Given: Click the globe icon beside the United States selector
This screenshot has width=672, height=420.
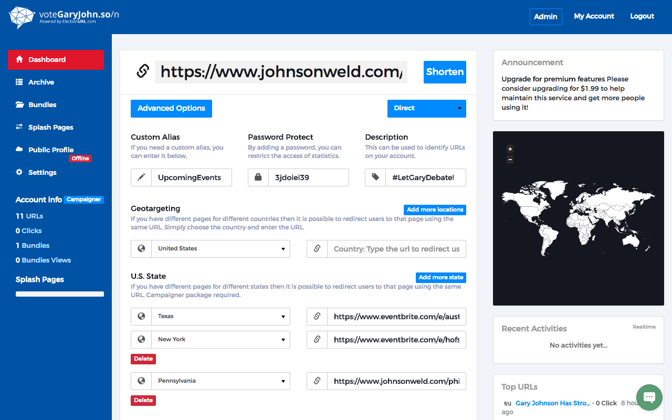Looking at the screenshot, I should click(141, 248).
